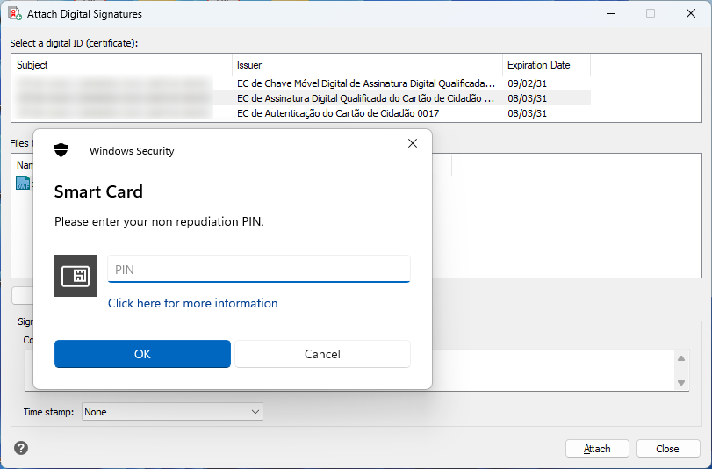Viewport: 712px width, 469px height.
Task: Open help via the question mark icon
Action: (x=21, y=448)
